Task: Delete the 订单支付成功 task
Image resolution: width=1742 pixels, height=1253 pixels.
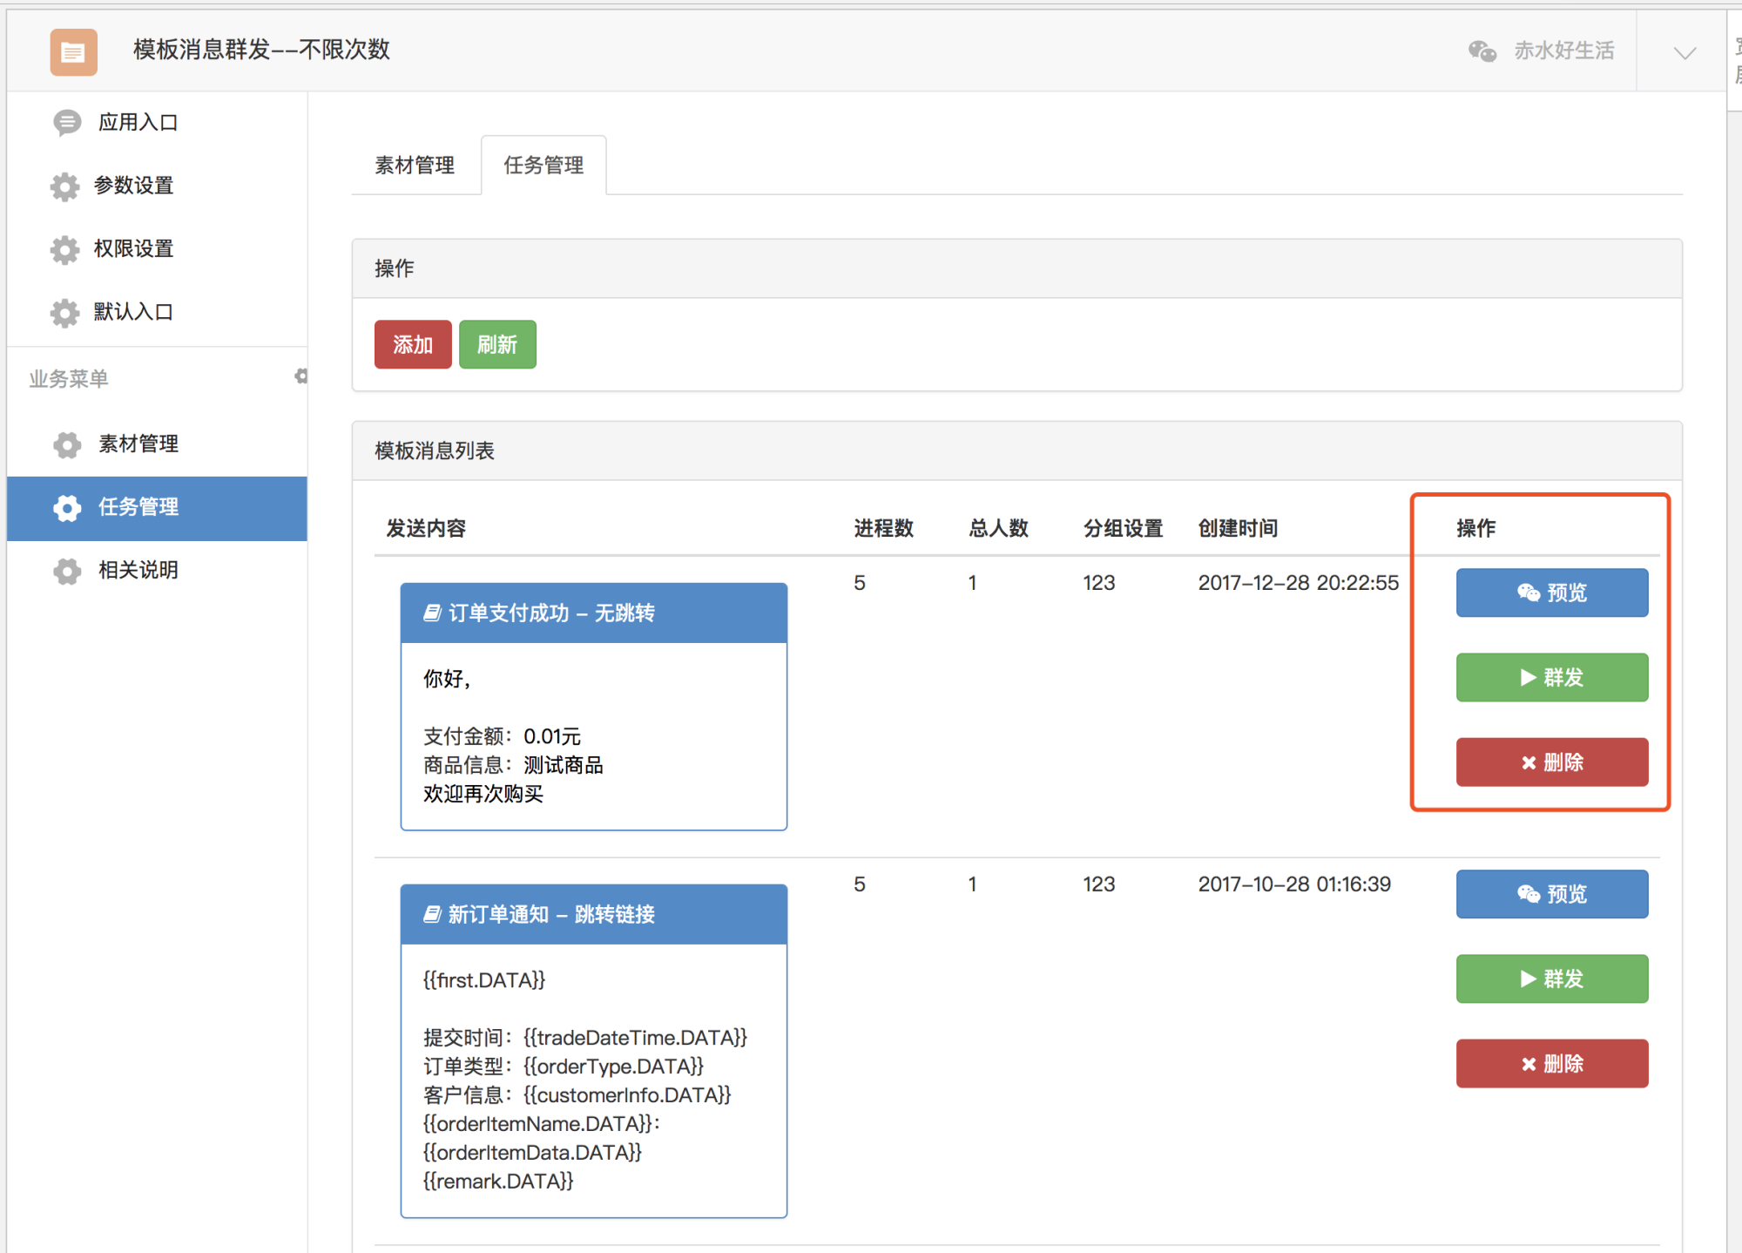Action: click(1552, 762)
